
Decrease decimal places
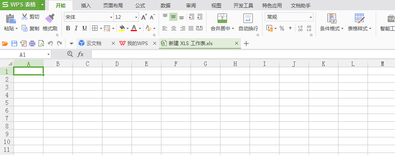pos(309,28)
